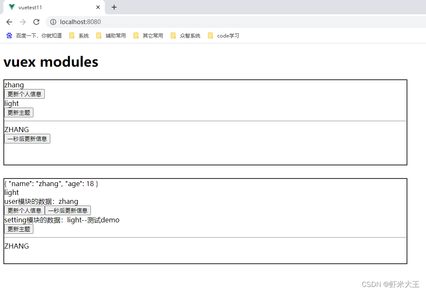Click inside the address bar

click(127, 22)
